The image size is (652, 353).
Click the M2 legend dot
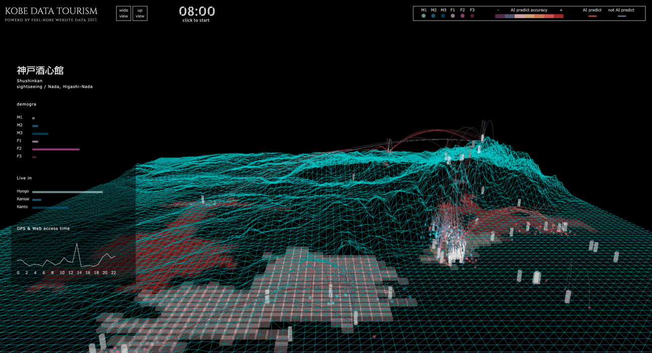pyautogui.click(x=433, y=16)
